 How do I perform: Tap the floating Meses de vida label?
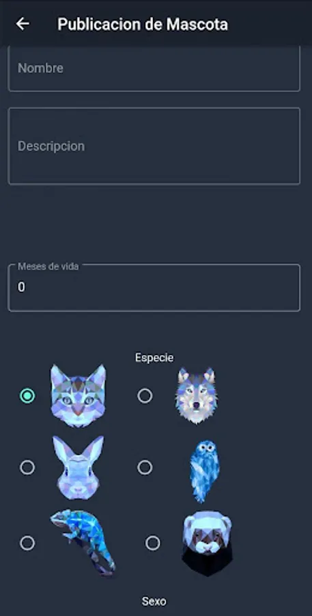tap(48, 266)
